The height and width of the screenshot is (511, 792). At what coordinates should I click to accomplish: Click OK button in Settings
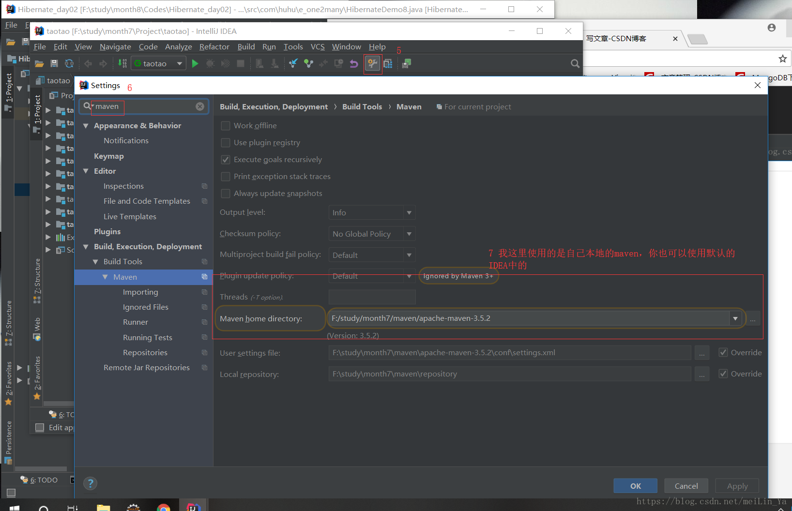[635, 486]
